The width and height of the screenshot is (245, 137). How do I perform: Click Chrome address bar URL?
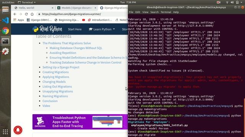[72, 14]
